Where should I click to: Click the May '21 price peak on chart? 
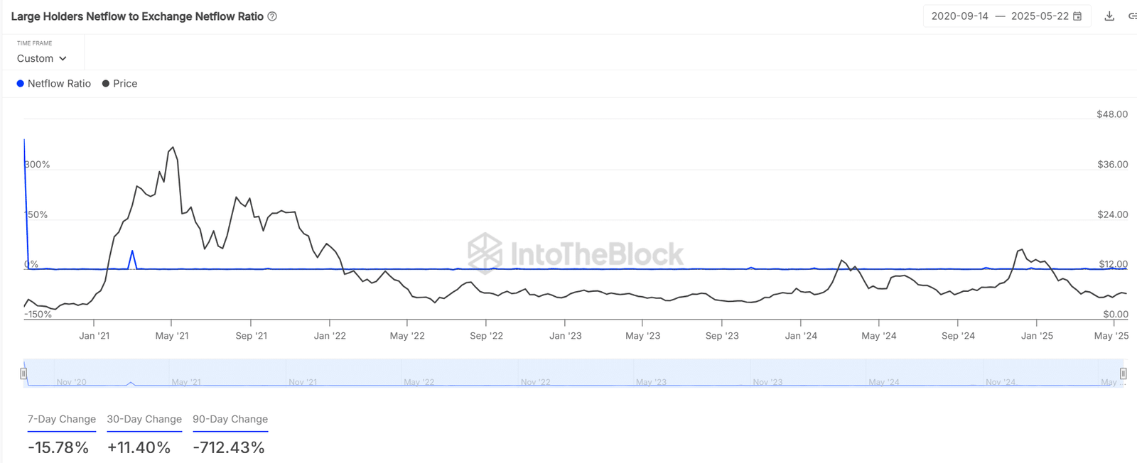click(x=173, y=148)
